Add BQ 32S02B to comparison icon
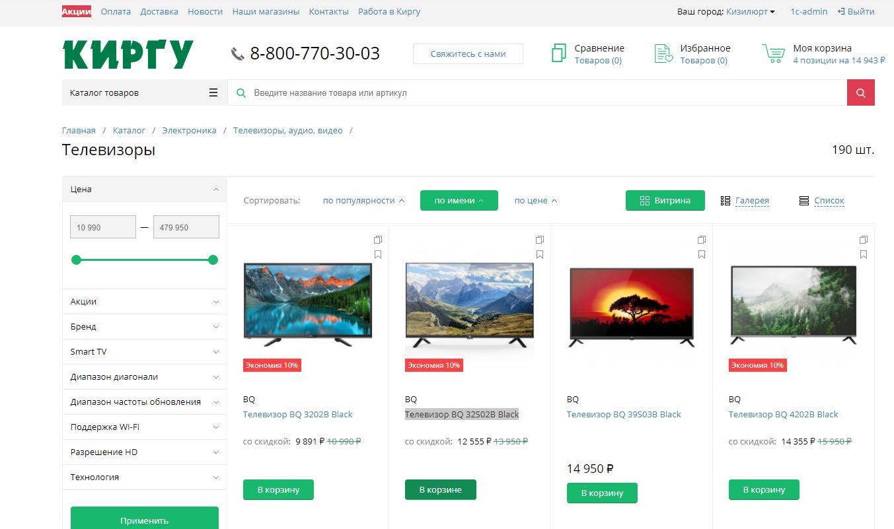This screenshot has width=894, height=529. tap(540, 240)
